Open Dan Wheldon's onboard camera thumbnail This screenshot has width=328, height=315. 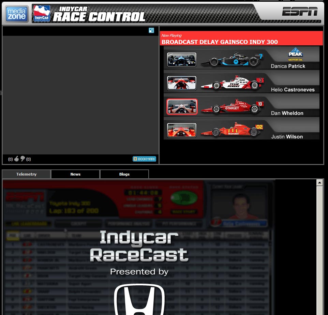click(x=182, y=107)
